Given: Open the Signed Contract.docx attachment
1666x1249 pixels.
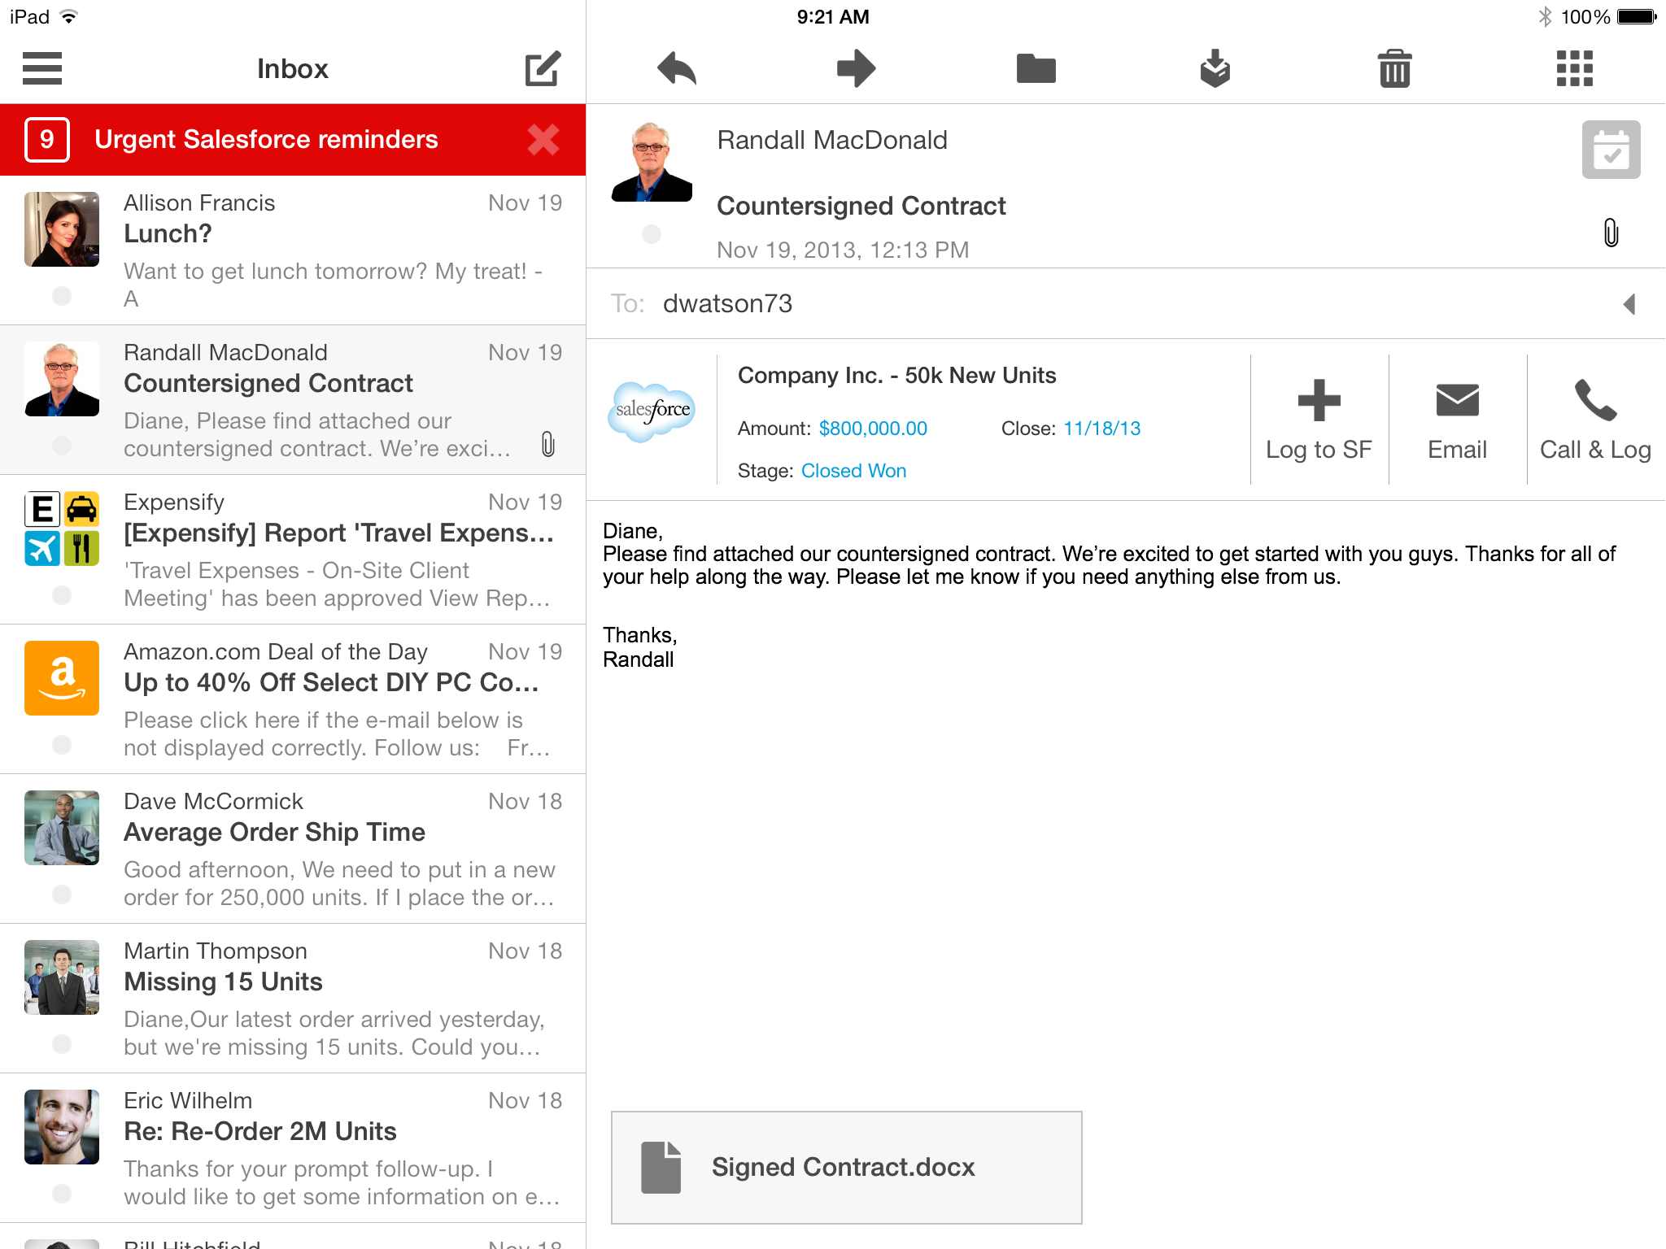Looking at the screenshot, I should pos(846,1167).
